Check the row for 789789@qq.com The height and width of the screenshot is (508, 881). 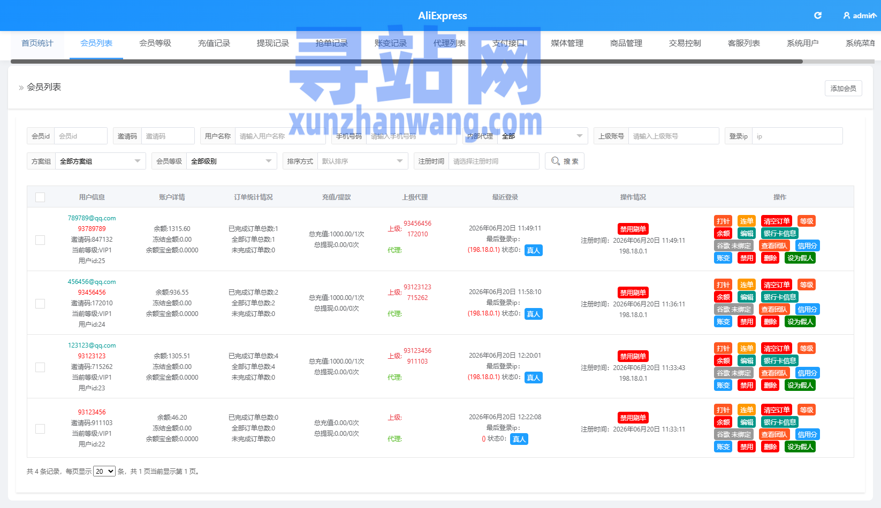(x=40, y=240)
